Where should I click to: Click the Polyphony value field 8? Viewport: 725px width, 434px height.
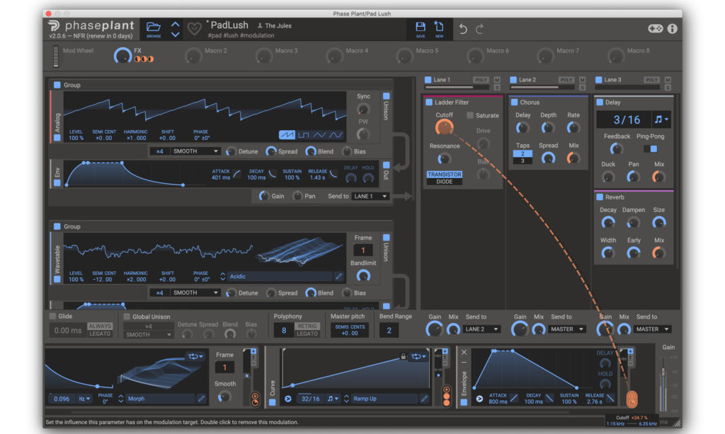point(283,330)
